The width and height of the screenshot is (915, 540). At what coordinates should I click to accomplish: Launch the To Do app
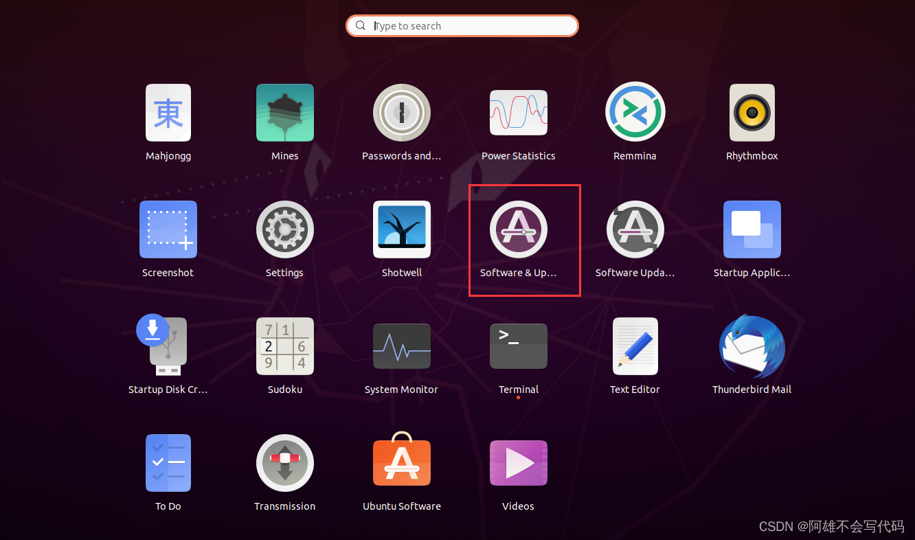click(168, 463)
